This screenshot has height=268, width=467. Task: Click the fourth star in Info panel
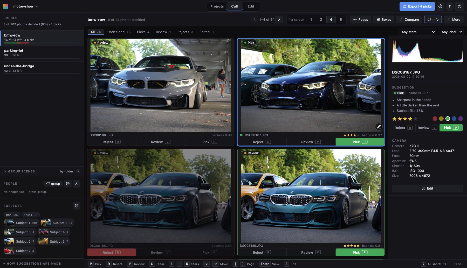coord(410,119)
